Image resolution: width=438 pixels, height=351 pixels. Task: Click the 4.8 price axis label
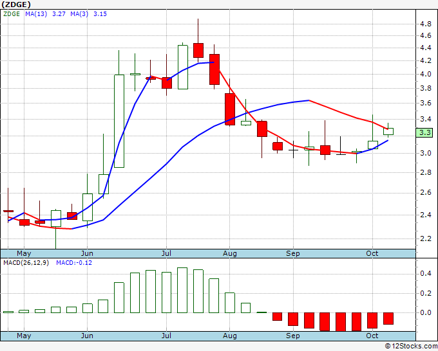pyautogui.click(x=425, y=24)
